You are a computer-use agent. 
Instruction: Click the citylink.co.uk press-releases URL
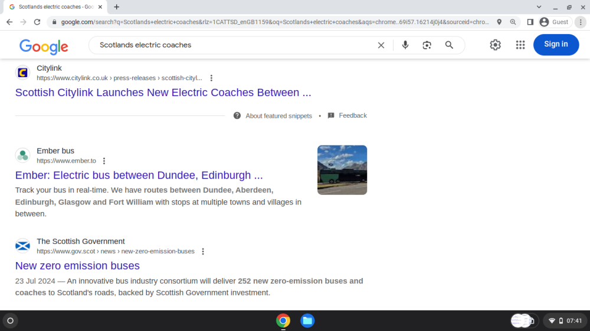coord(119,78)
